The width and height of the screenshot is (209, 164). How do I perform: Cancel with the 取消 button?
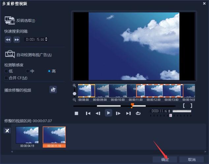[192, 159]
